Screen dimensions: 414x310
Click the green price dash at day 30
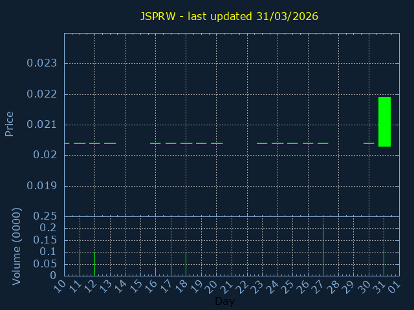(369, 143)
